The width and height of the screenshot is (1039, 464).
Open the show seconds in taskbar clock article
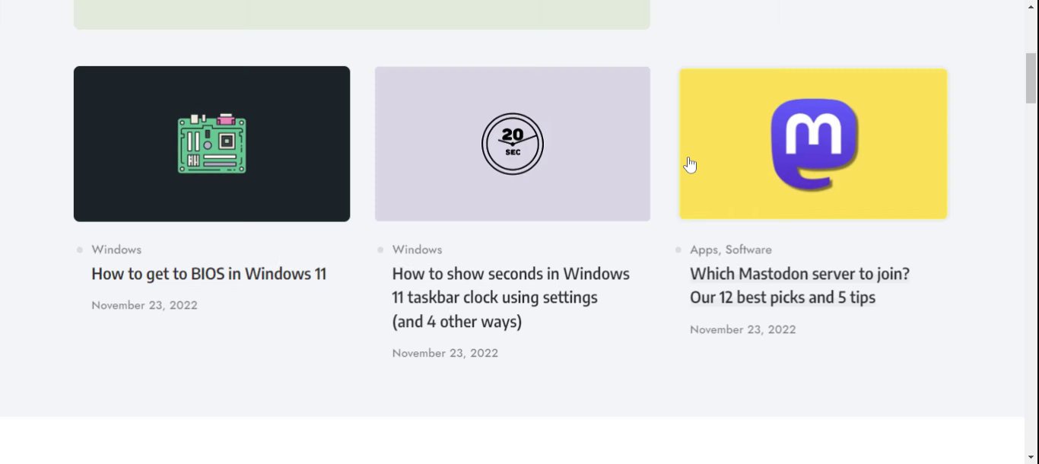510,297
